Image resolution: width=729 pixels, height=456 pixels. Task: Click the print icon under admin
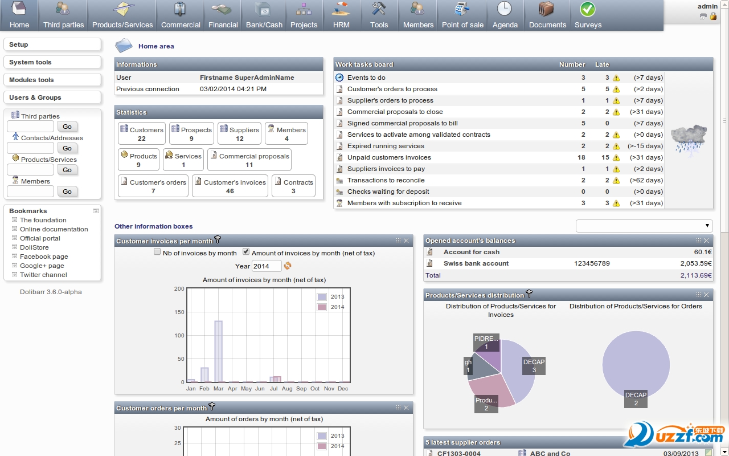703,17
